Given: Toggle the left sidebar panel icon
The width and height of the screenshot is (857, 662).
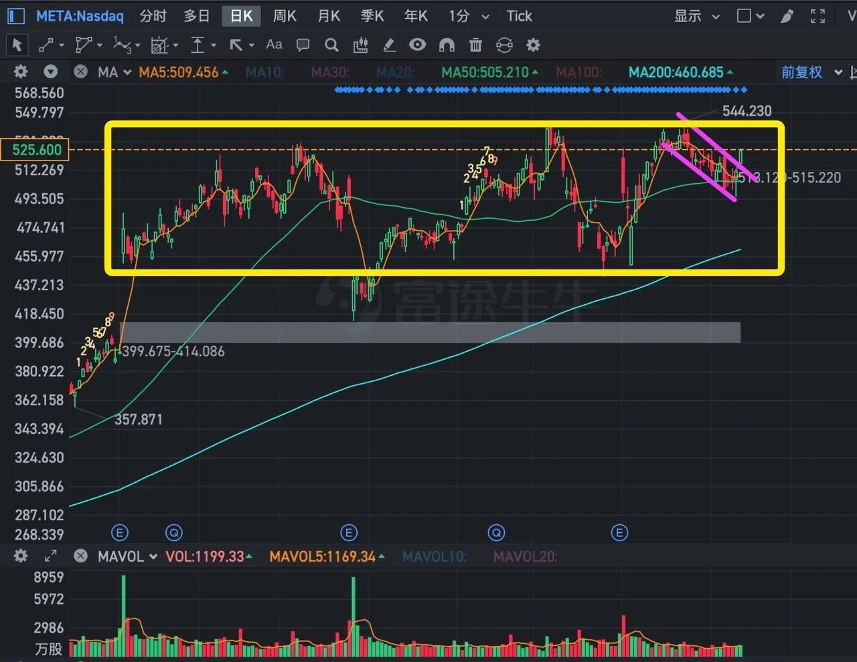Looking at the screenshot, I should [16, 15].
